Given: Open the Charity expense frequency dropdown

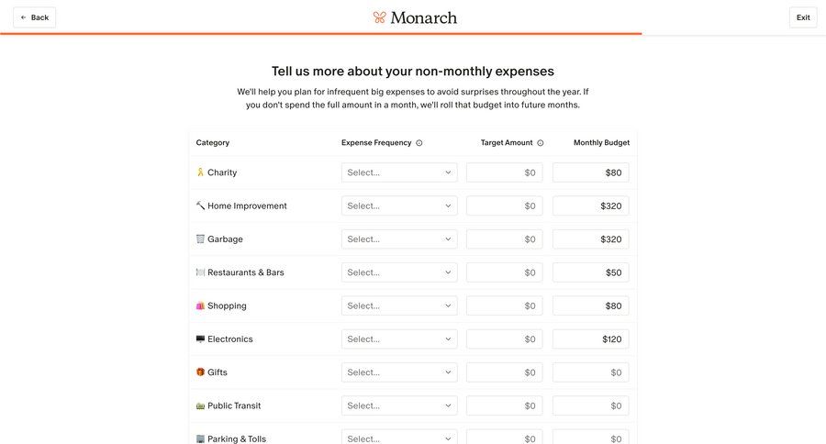Looking at the screenshot, I should (x=399, y=172).
